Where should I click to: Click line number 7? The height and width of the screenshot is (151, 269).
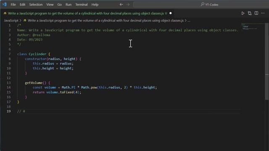[10, 54]
